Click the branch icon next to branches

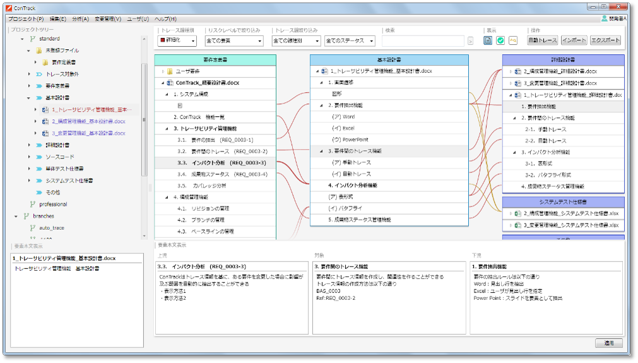tap(27, 216)
